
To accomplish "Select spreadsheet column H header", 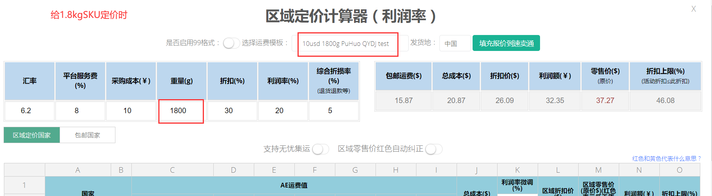I will [396, 170].
